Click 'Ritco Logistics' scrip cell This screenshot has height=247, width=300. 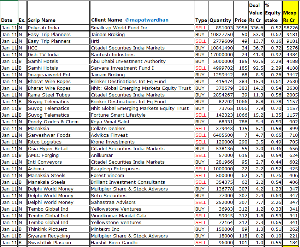pos(58,142)
